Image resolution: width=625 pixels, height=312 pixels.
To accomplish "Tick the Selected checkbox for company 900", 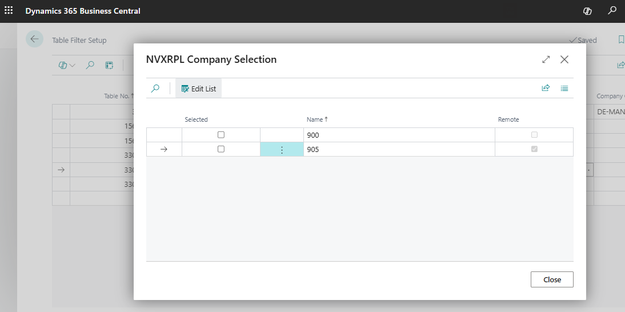I will pyautogui.click(x=221, y=135).
